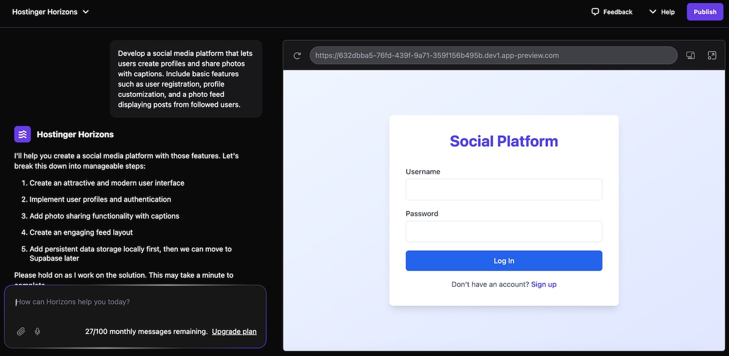This screenshot has height=356, width=729.
Task: Click the Username input field in the preview
Action: point(503,189)
